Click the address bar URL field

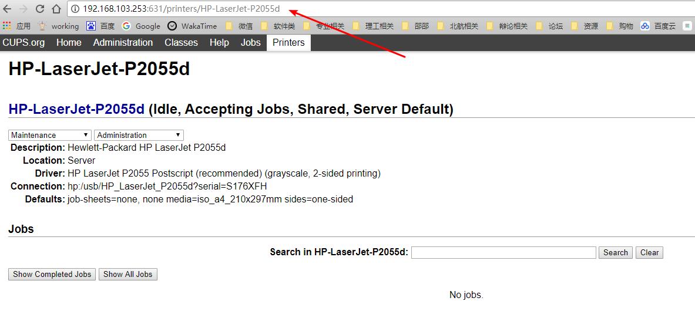(x=381, y=8)
